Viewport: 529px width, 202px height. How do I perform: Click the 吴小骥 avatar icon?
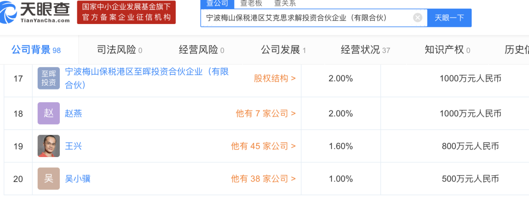pyautogui.click(x=48, y=179)
